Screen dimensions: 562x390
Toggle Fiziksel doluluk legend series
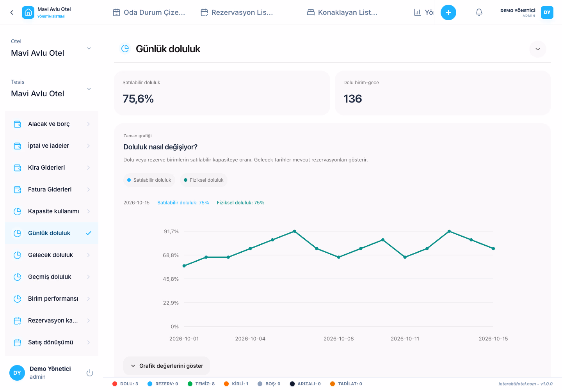click(204, 180)
